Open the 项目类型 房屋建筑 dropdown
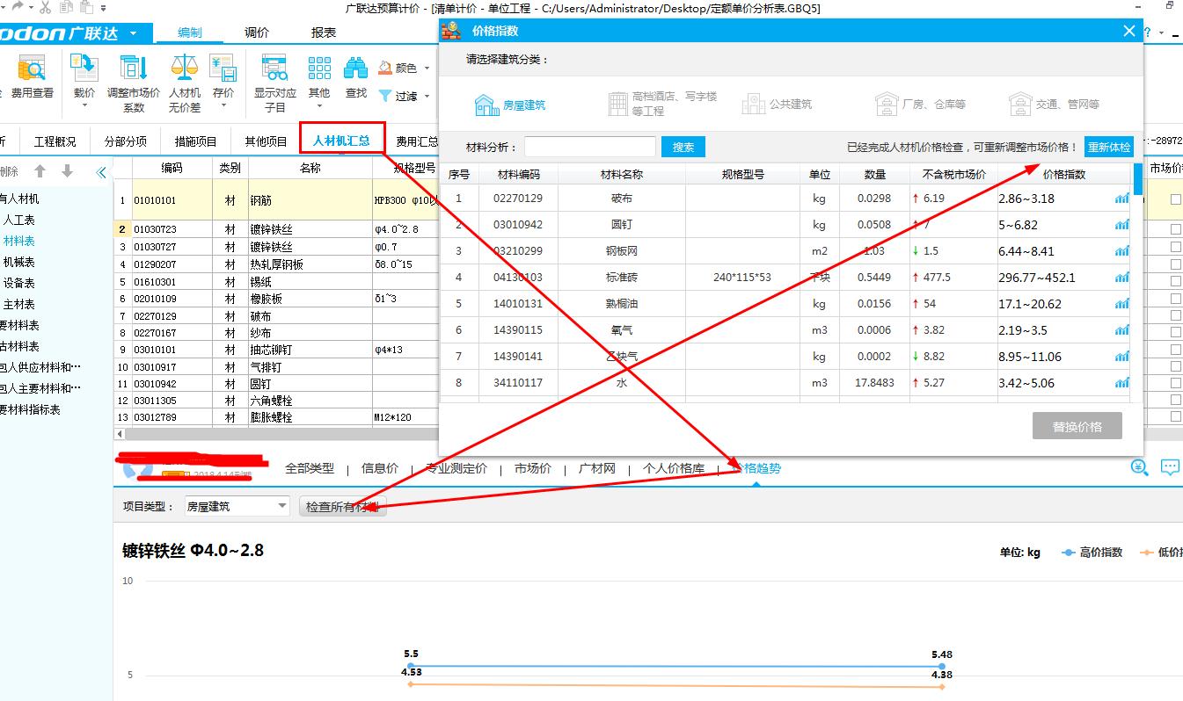Viewport: 1183px width, 701px height. [x=236, y=506]
